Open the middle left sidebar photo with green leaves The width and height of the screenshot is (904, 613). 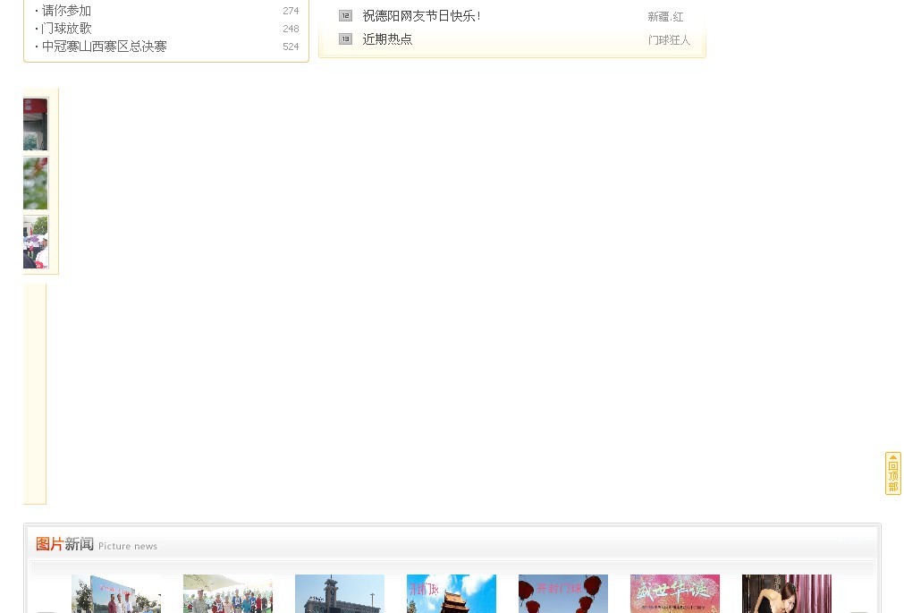36,183
